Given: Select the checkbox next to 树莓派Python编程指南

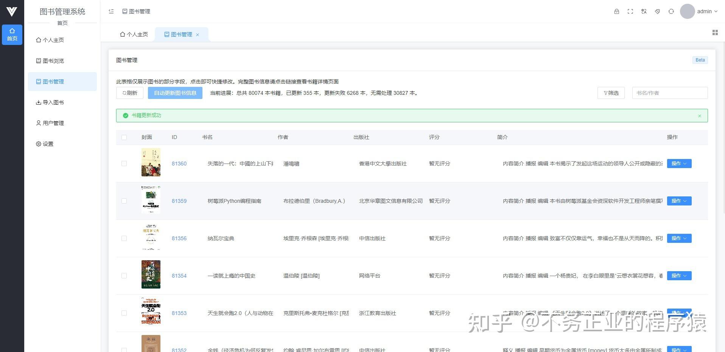Looking at the screenshot, I should pyautogui.click(x=124, y=201).
